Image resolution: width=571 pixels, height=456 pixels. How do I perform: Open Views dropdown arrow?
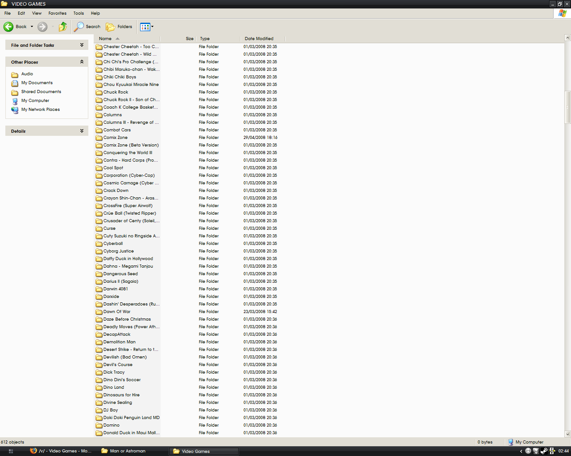152,27
